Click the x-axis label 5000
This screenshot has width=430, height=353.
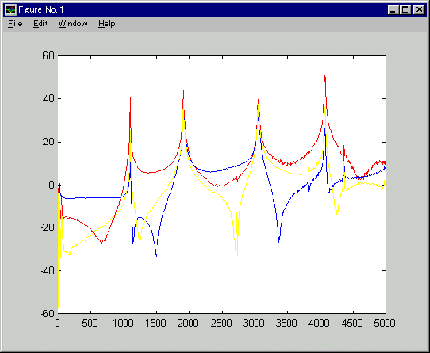tap(385, 323)
